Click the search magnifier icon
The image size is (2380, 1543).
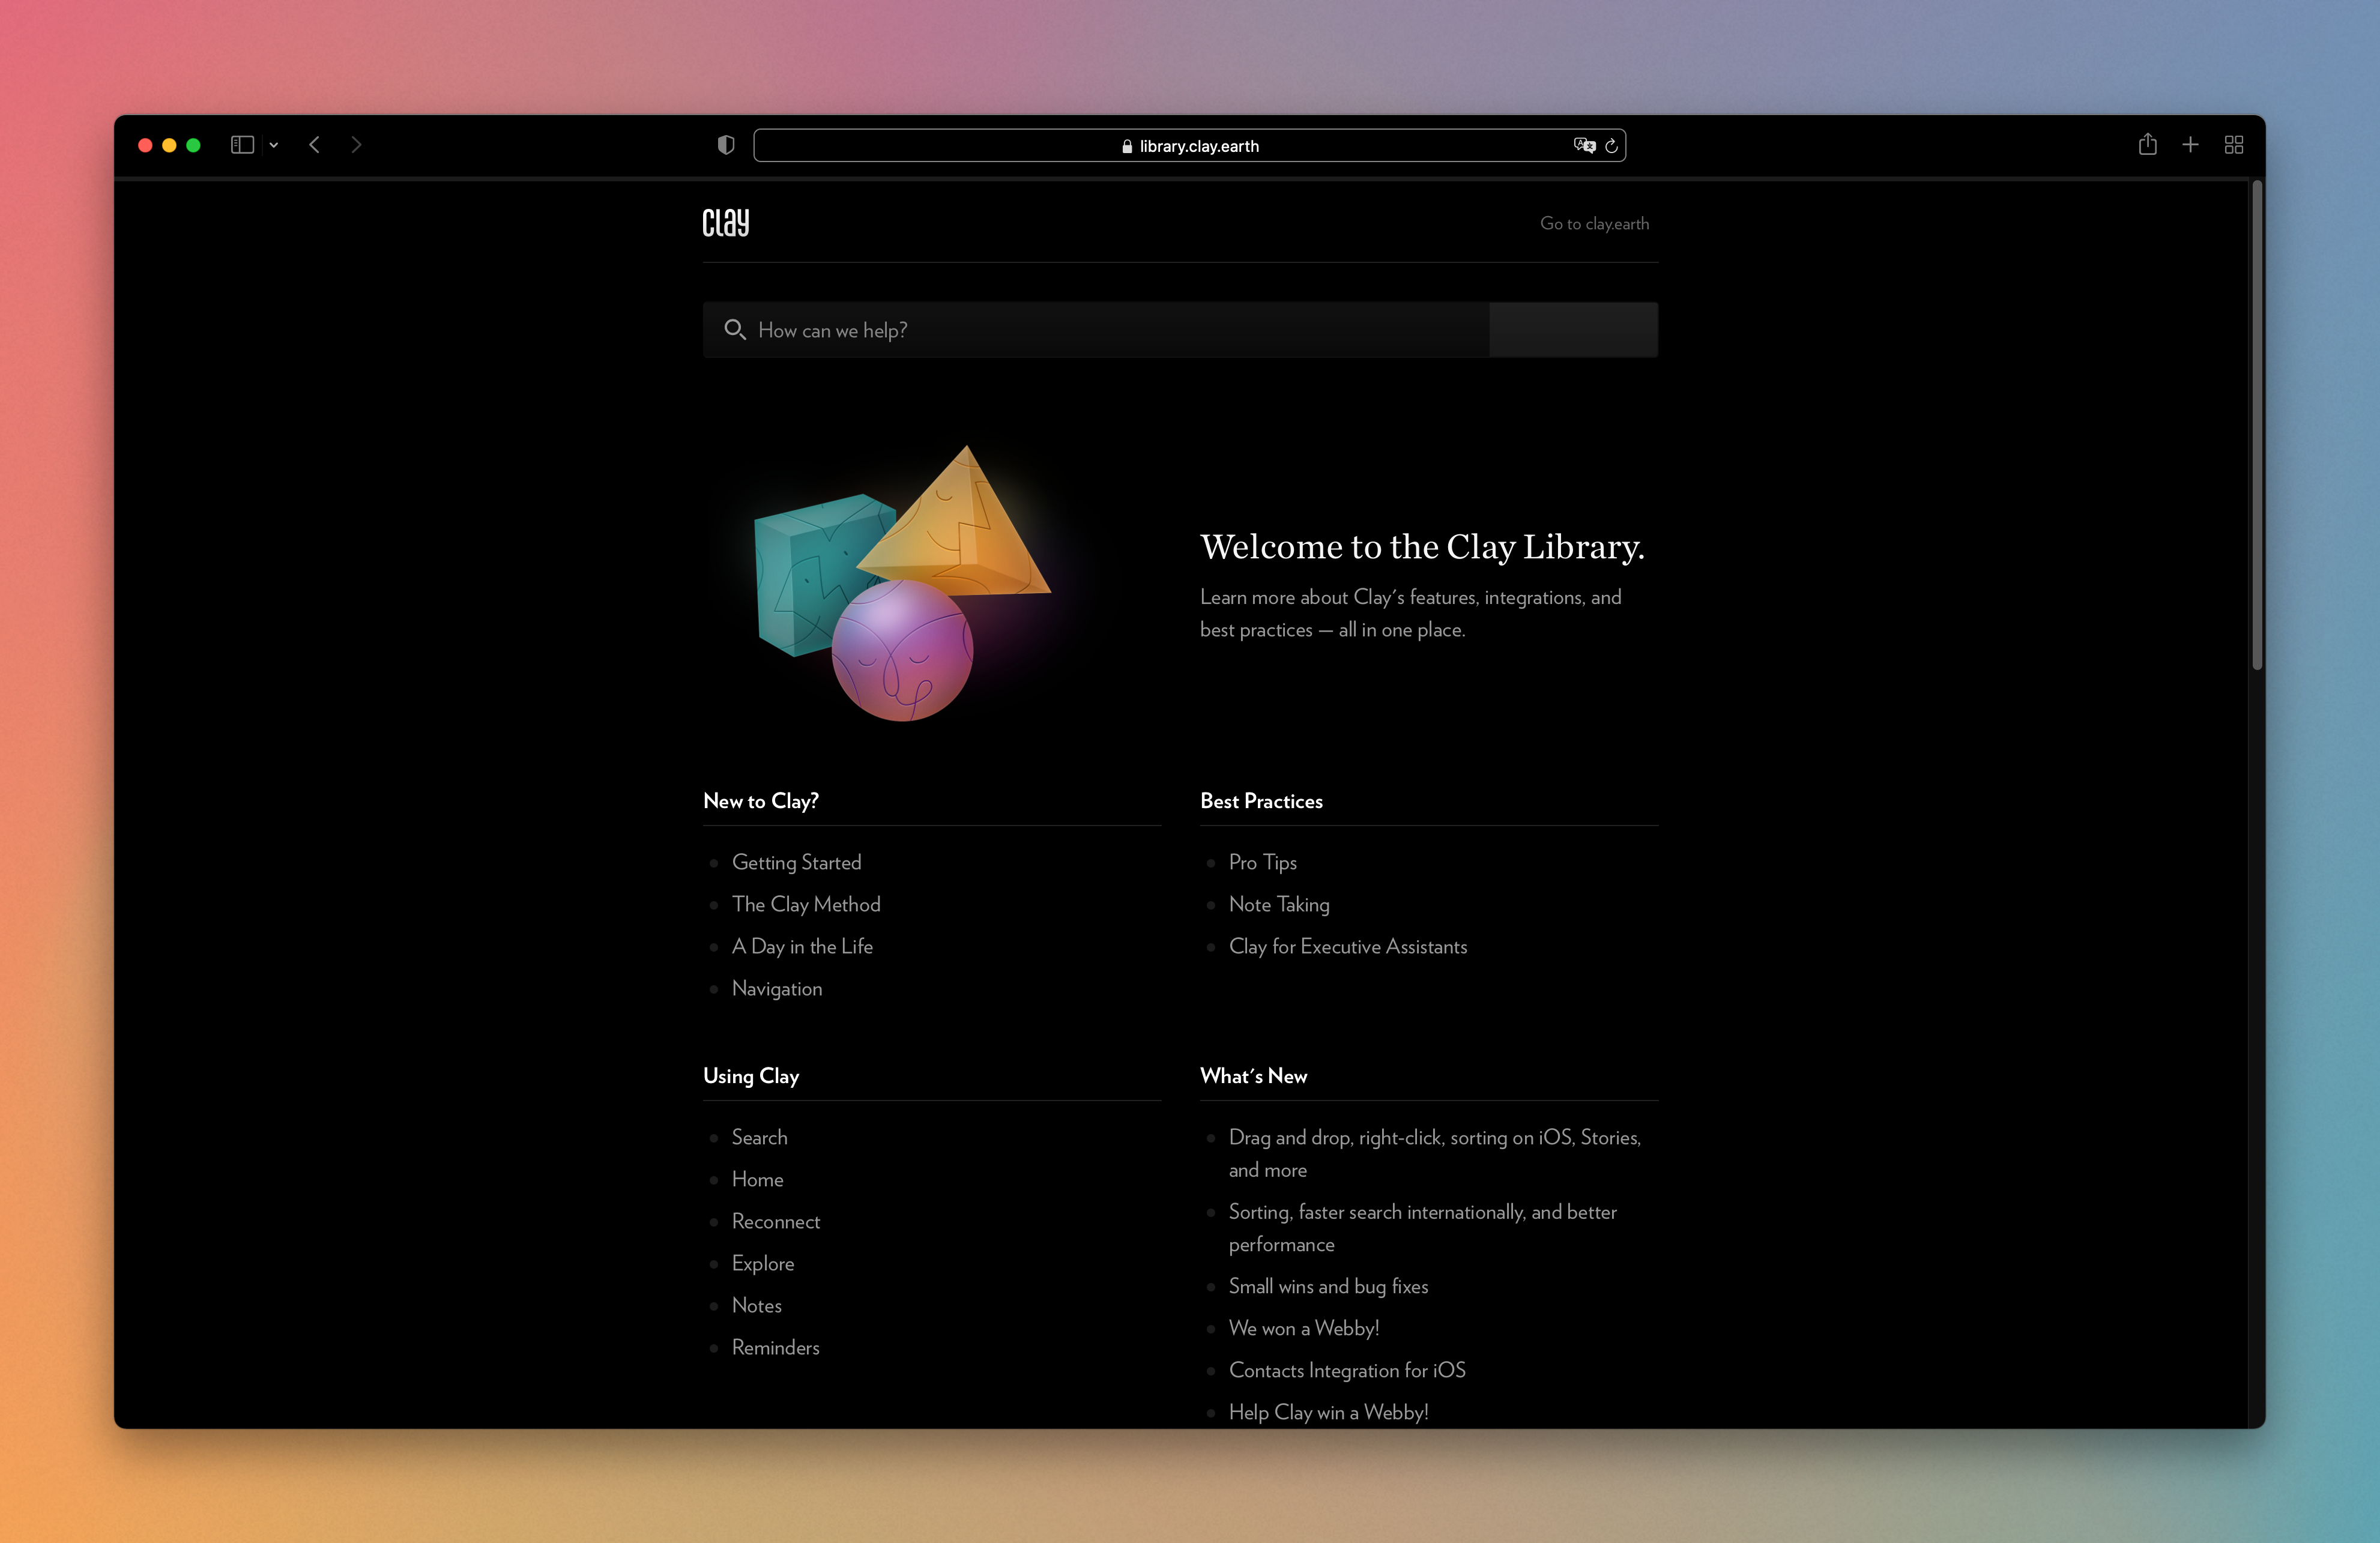[x=734, y=329]
